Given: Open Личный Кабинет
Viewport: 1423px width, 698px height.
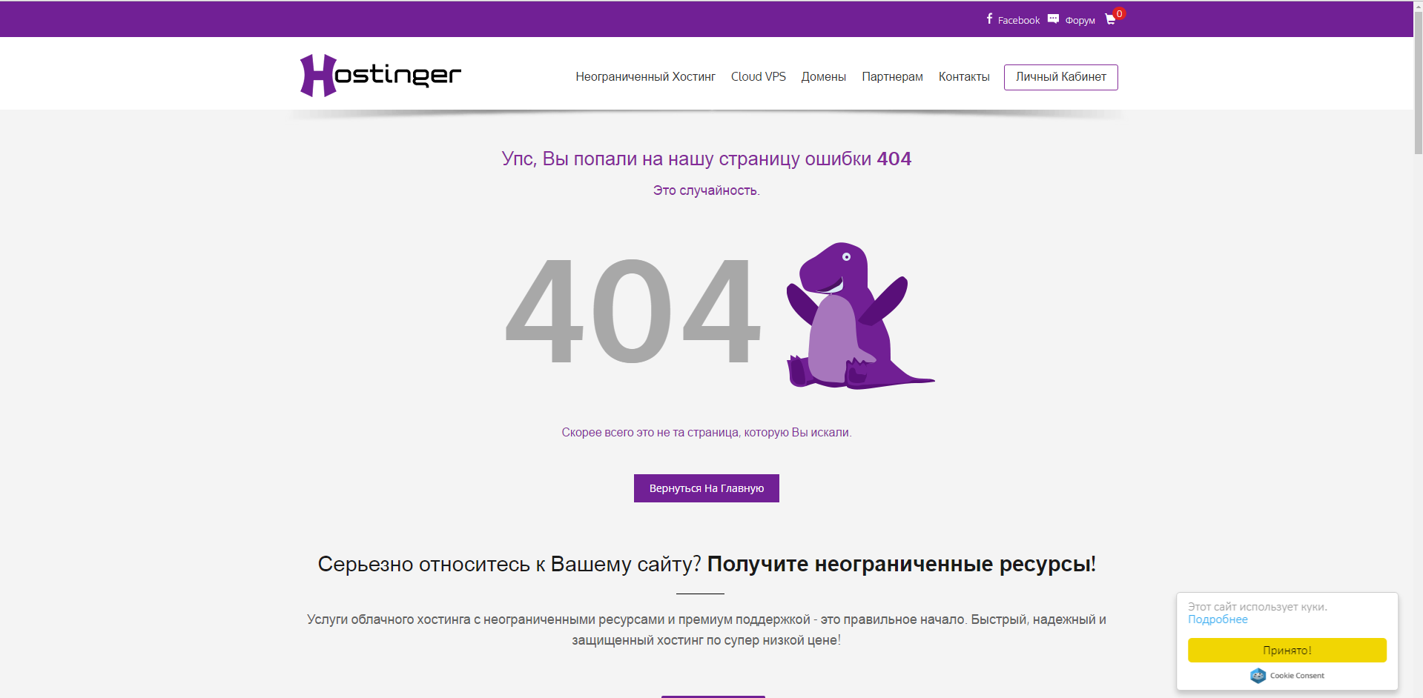Looking at the screenshot, I should tap(1060, 77).
